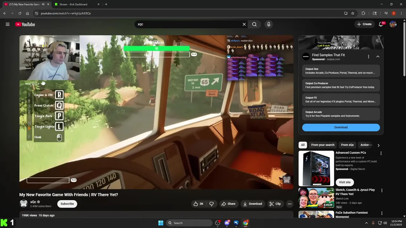Open the account avatar menu

coord(393,24)
